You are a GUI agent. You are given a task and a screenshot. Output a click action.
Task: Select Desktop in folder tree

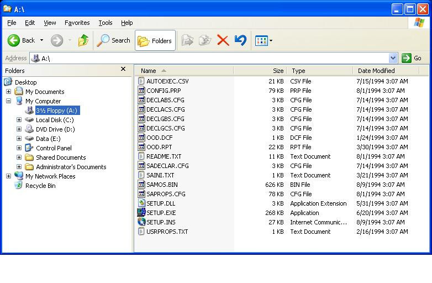pos(25,82)
